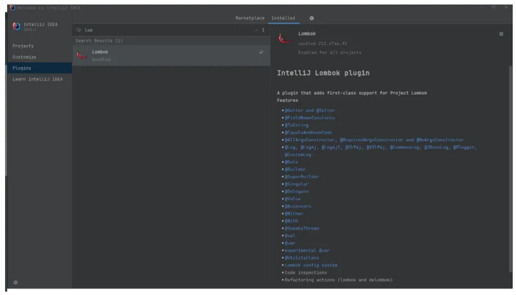Select Plugins in the sidebar
The width and height of the screenshot is (516, 295).
[x=39, y=68]
